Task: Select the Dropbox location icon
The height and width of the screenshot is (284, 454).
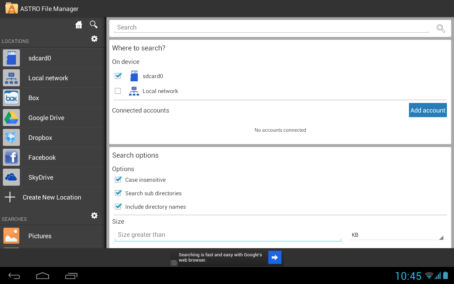Action: click(x=11, y=138)
